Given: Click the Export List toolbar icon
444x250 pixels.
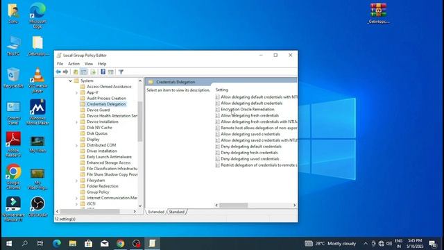Looking at the screenshot, I should (x=93, y=72).
